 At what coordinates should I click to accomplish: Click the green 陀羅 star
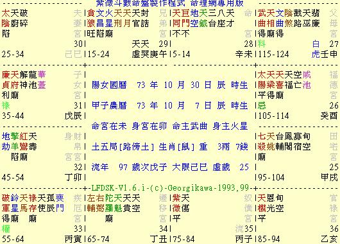[109, 203]
